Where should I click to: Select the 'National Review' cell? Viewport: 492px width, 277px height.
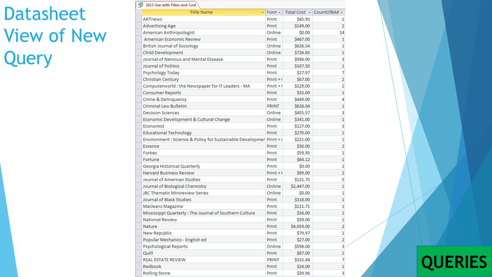(x=203, y=220)
